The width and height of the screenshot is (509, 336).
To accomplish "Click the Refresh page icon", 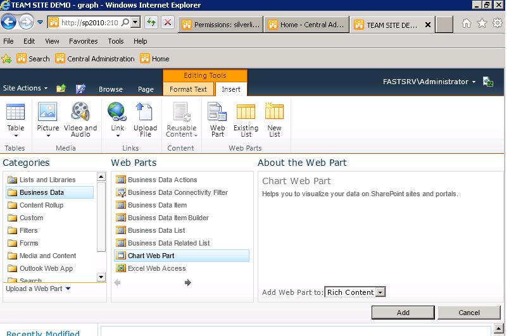I will [151, 22].
